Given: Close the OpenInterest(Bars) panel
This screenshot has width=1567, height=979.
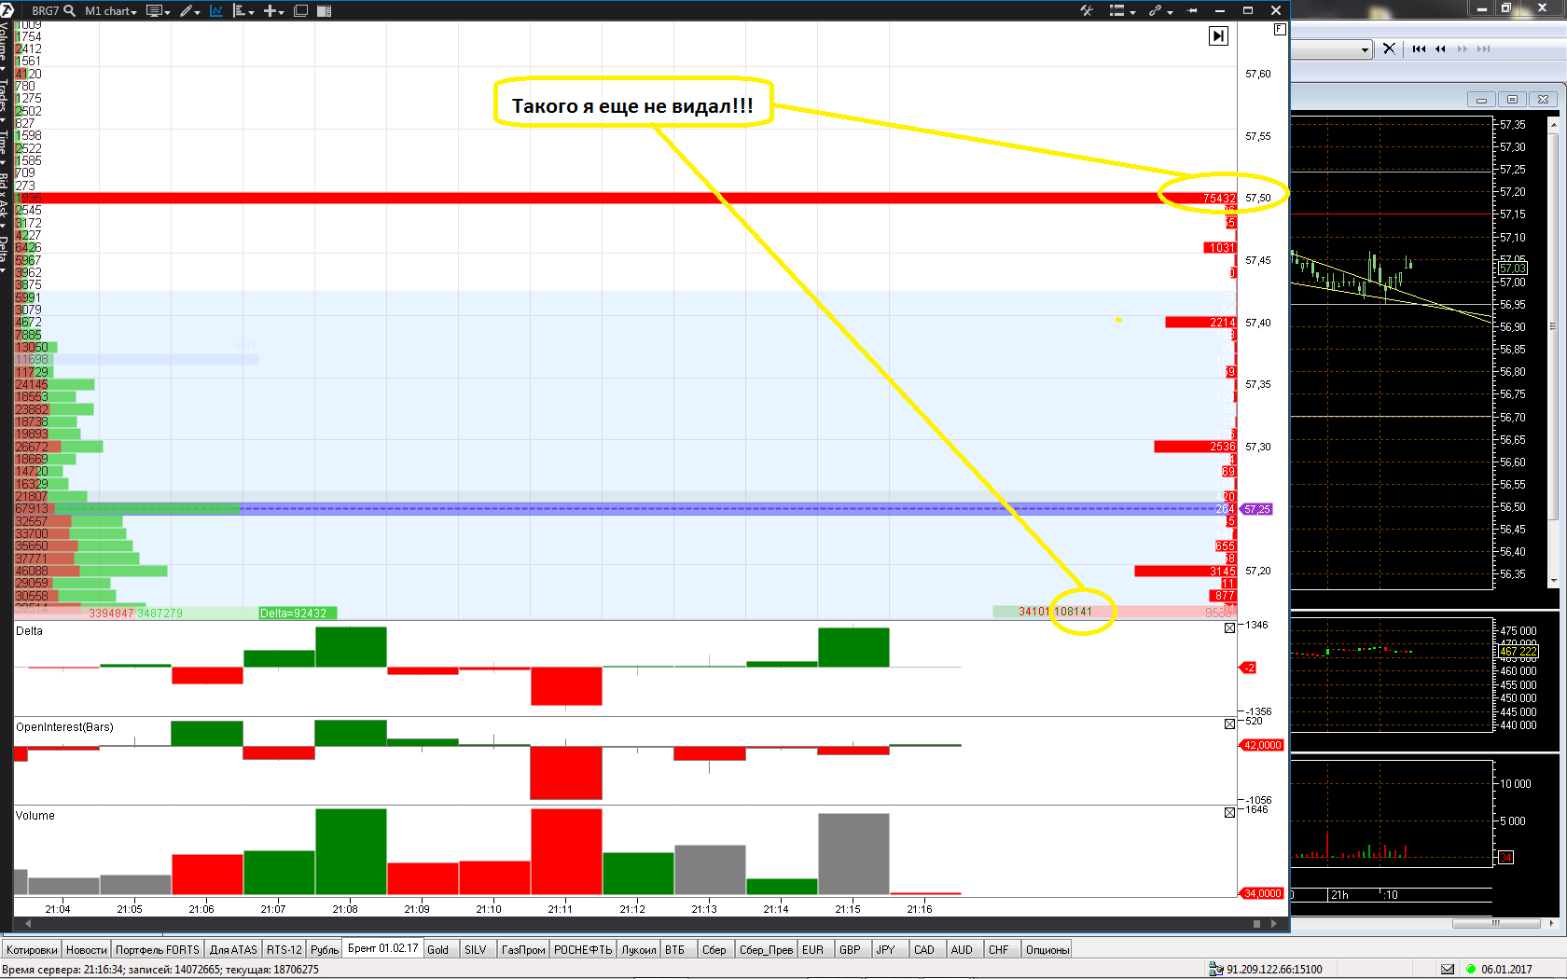Looking at the screenshot, I should click(x=1229, y=724).
